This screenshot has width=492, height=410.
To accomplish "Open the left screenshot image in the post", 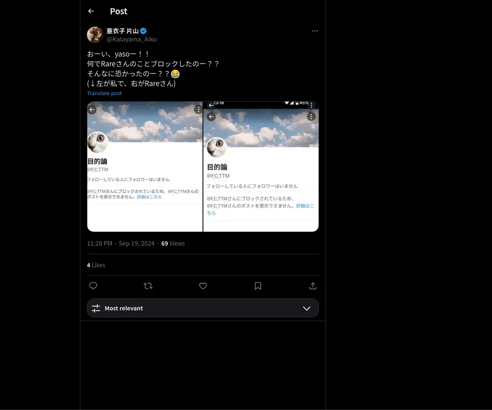I will (x=145, y=166).
